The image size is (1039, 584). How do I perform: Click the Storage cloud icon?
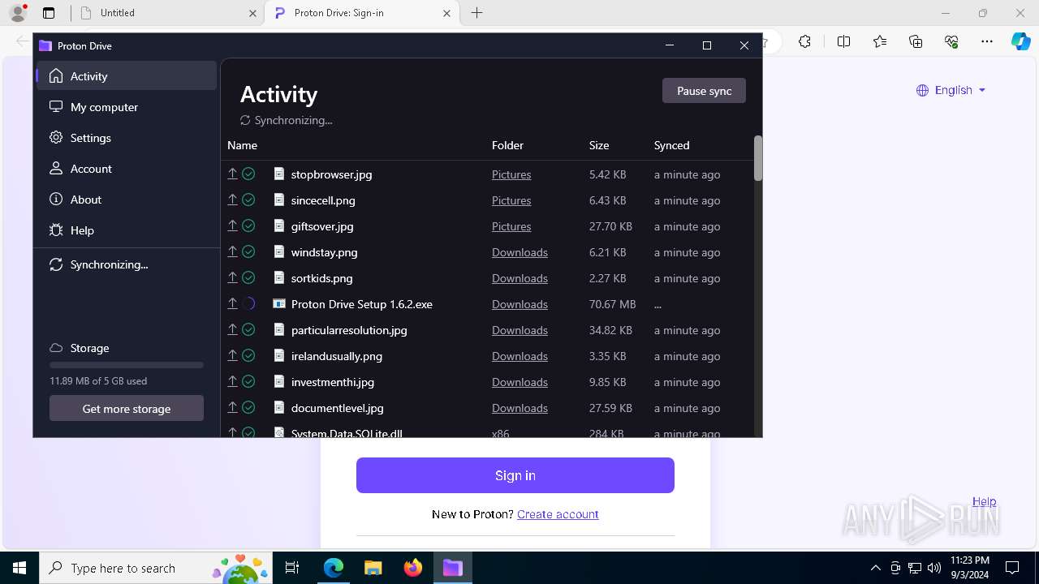[56, 348]
